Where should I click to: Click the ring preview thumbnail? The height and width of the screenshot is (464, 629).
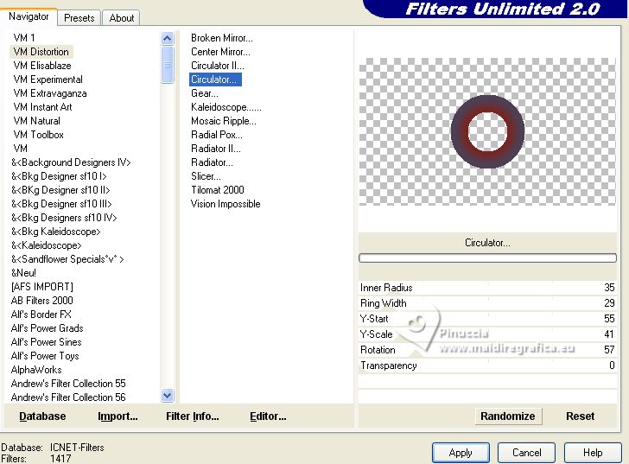[487, 131]
